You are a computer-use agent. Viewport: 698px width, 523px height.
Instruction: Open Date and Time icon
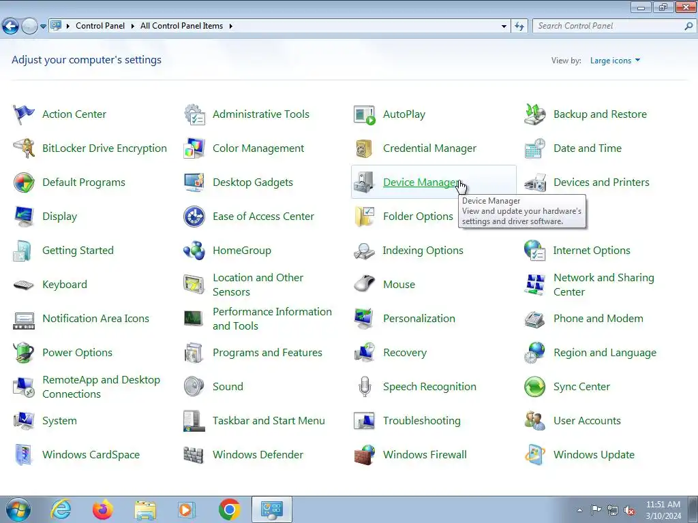[535, 148]
